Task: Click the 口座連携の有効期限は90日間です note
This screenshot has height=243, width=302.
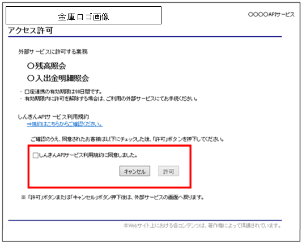Action: [63, 92]
